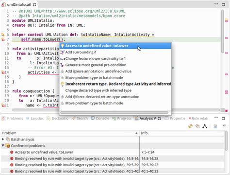Image resolution: width=230 pixels, height=175 pixels.
Task: Choose 'Access to undefined value: toLower' proposal
Action: 115,46
